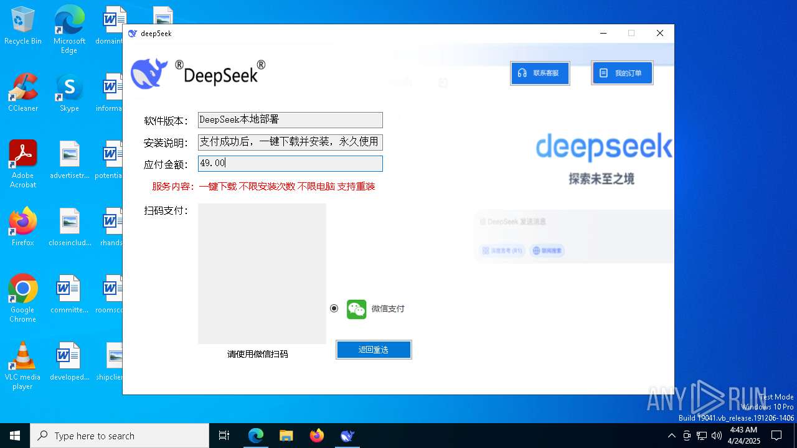Click the headset icon on 联系客服 button
The image size is (797, 448).
pos(522,73)
